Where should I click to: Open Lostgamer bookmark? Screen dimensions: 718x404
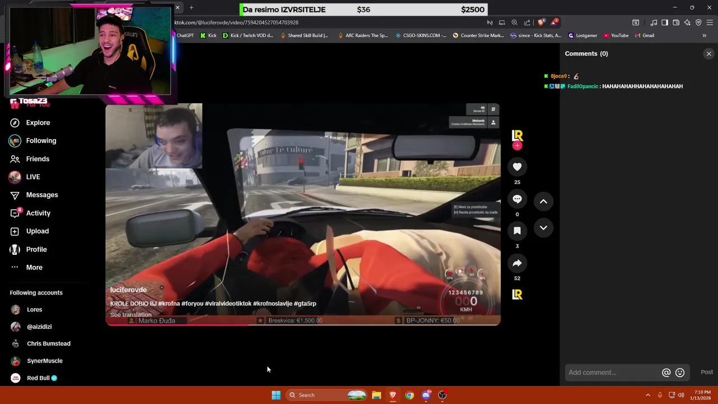tap(583, 35)
